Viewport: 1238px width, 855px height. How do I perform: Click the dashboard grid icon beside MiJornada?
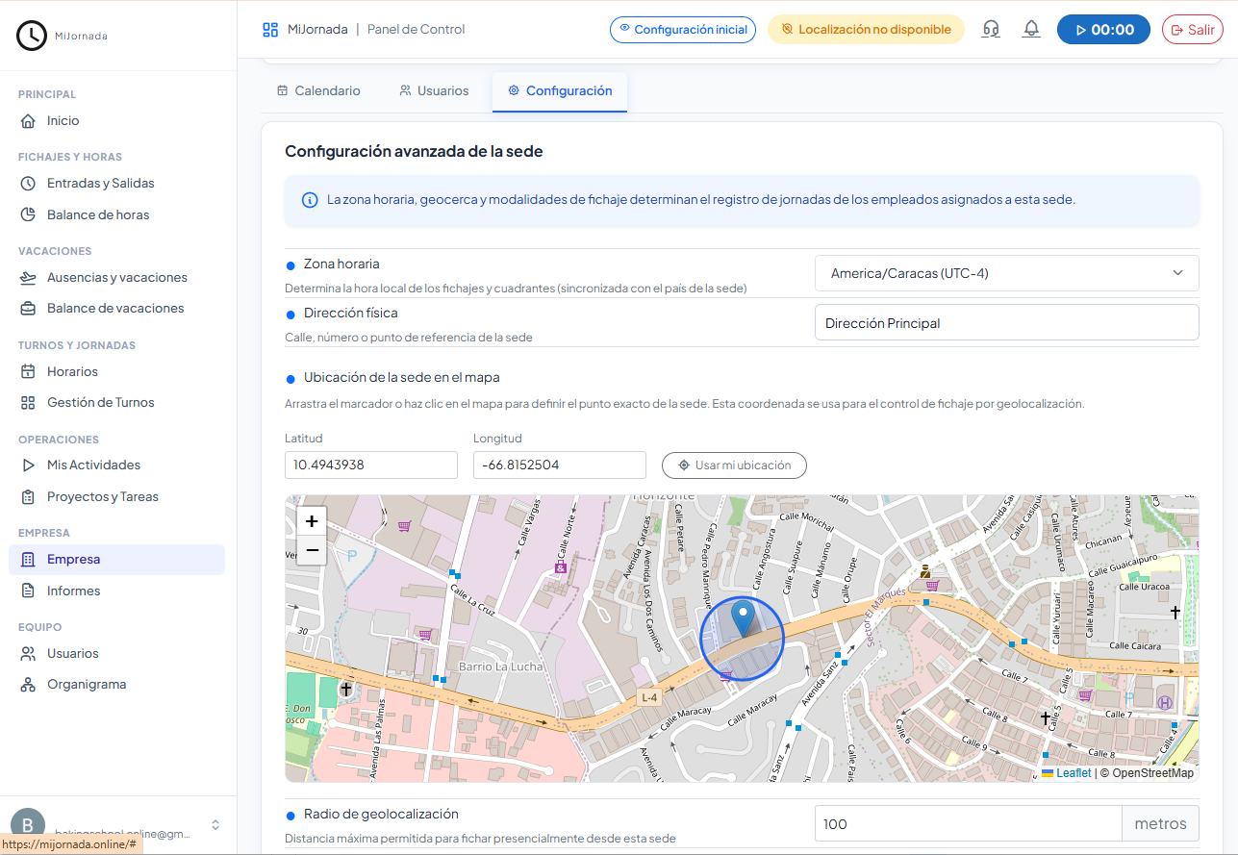pos(270,30)
